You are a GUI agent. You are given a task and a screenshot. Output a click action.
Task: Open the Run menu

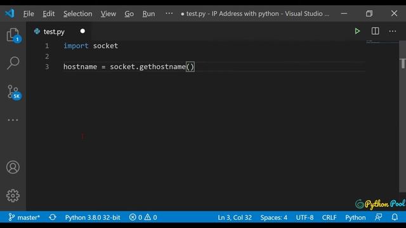[x=148, y=14]
